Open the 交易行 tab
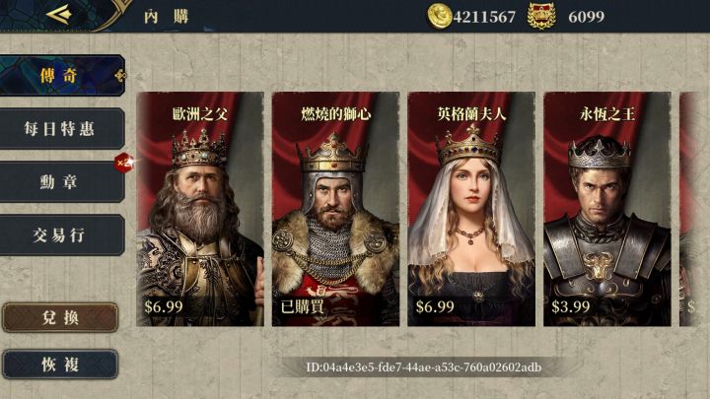 pos(61,235)
